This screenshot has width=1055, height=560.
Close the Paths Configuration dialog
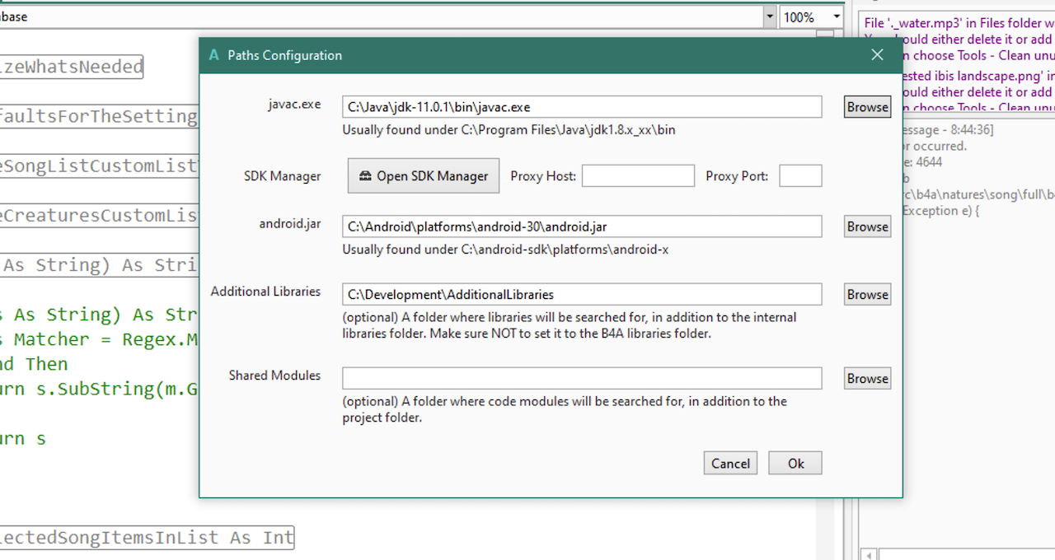pos(877,55)
